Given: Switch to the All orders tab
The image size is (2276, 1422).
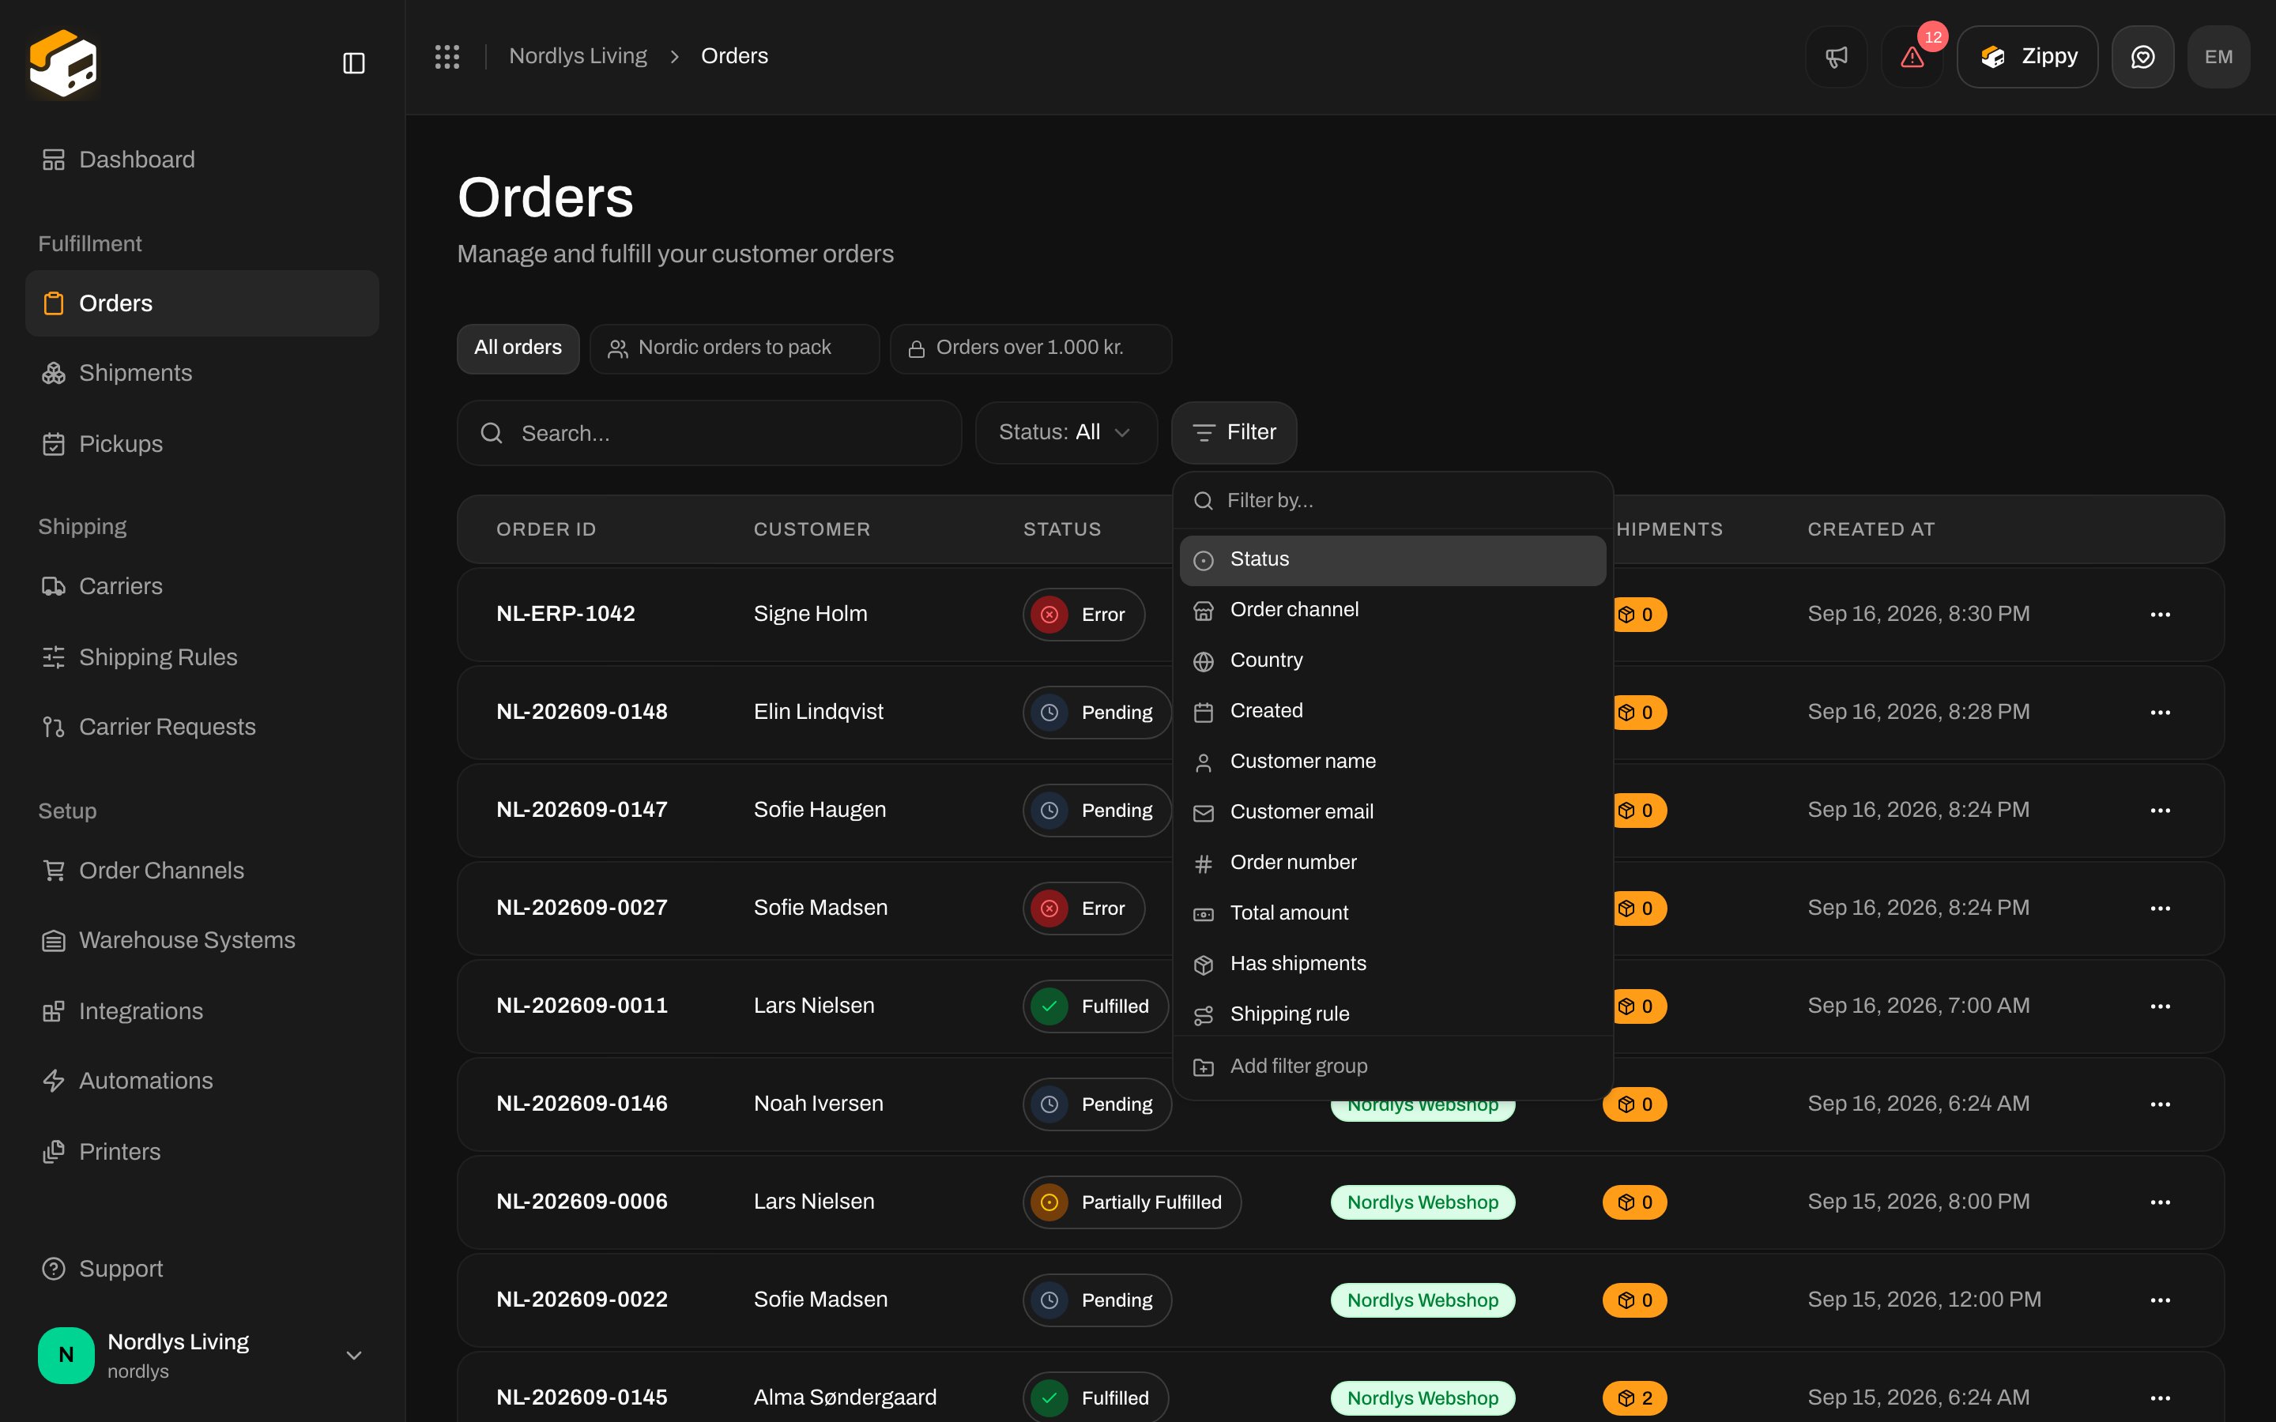Looking at the screenshot, I should (x=518, y=348).
